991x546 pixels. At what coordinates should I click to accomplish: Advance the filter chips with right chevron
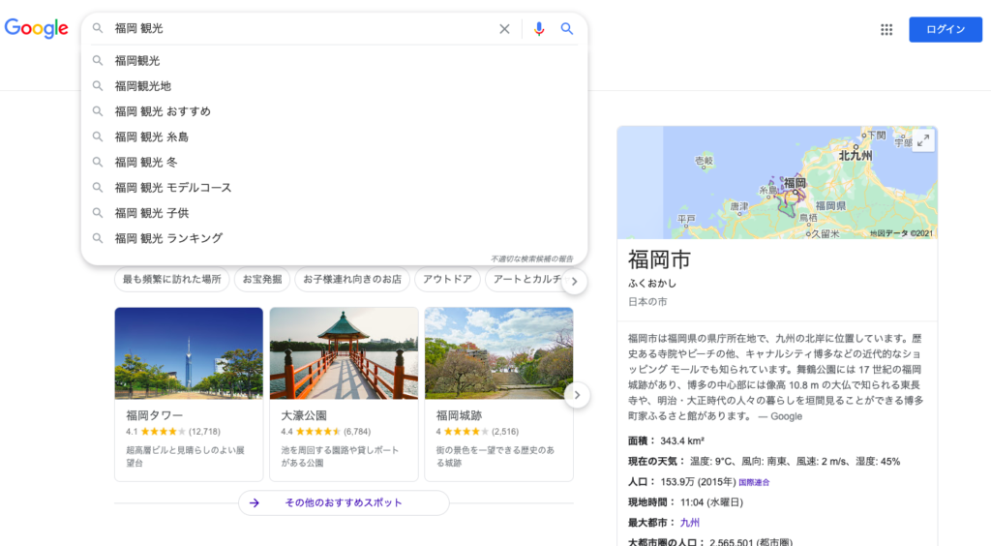pos(575,281)
